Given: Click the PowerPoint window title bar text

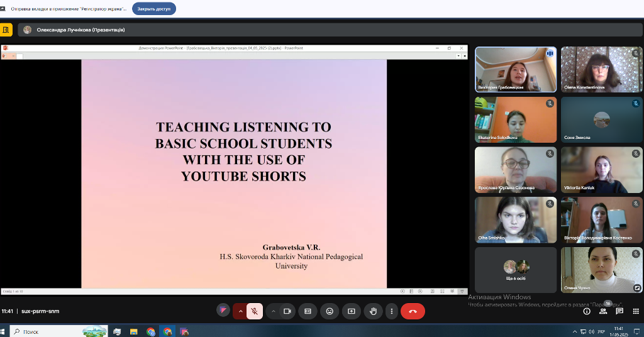Looking at the screenshot, I should click(x=221, y=48).
